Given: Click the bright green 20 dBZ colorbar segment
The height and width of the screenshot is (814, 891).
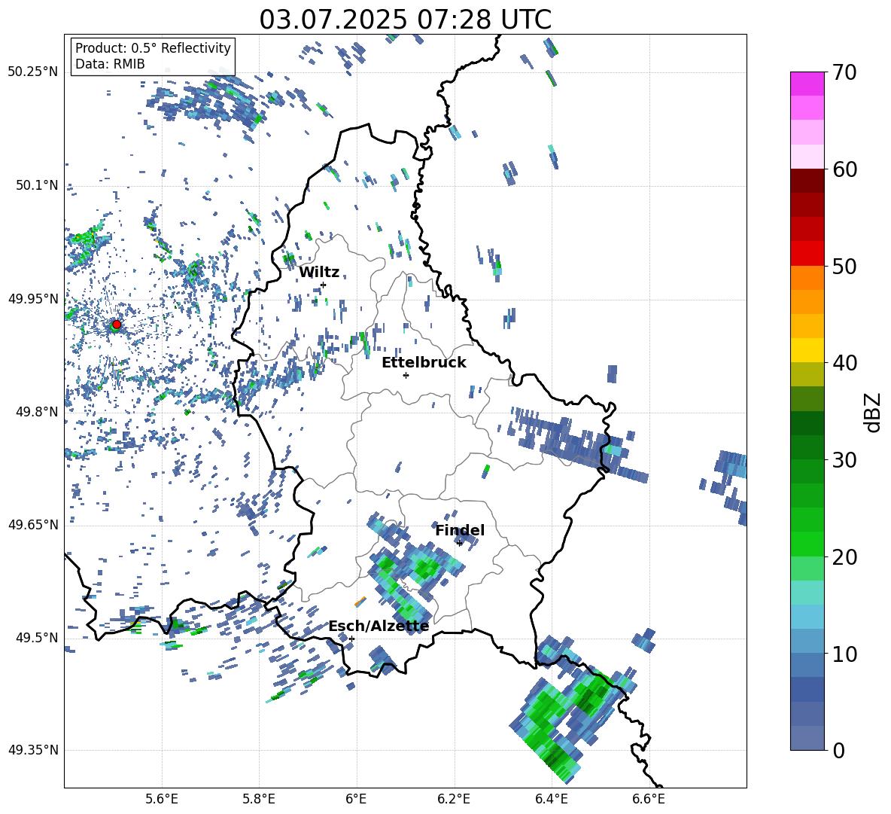Looking at the screenshot, I should pos(807,544).
